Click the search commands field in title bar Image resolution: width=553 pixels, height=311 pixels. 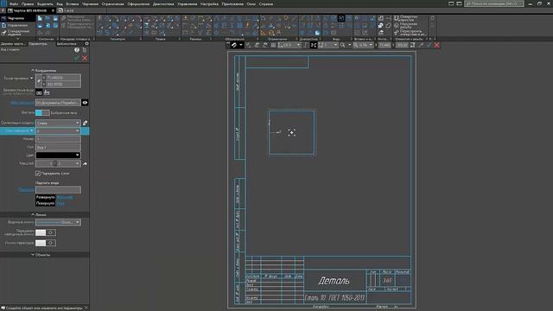click(493, 3)
